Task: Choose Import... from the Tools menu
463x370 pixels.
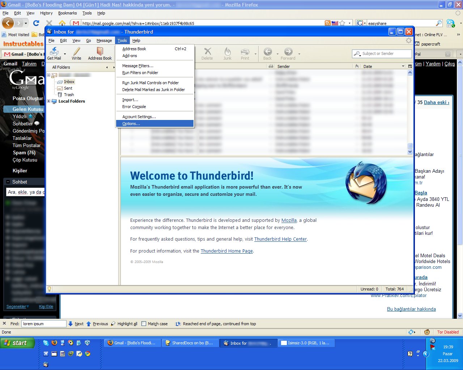Action: (155, 100)
